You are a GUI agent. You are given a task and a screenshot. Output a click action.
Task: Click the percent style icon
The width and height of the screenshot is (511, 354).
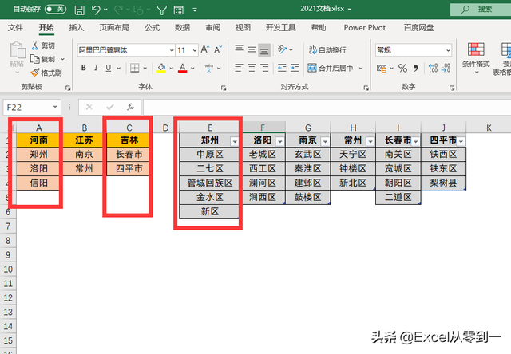coord(402,68)
